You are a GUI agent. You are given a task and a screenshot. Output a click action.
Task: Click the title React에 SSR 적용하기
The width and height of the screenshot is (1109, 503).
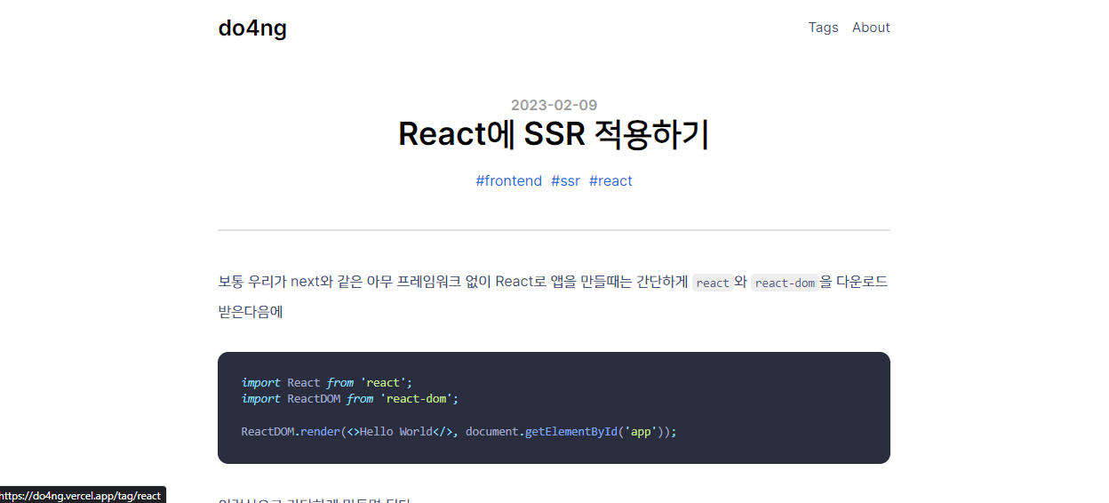[554, 134]
